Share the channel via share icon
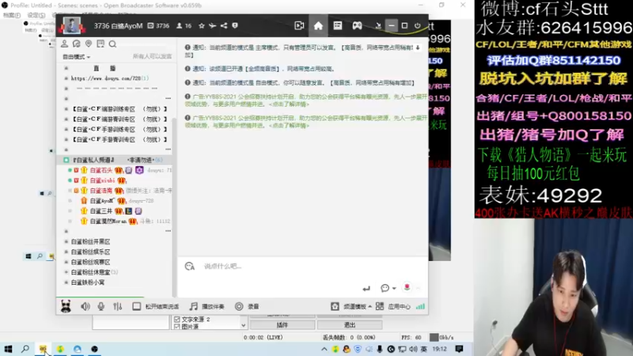 pos(224,26)
